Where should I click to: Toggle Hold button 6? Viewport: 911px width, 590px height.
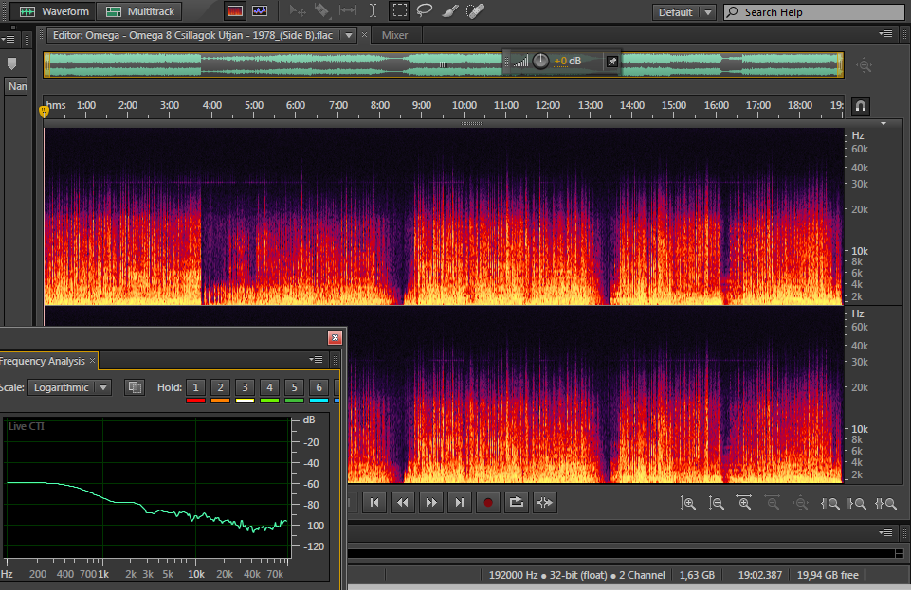(319, 387)
